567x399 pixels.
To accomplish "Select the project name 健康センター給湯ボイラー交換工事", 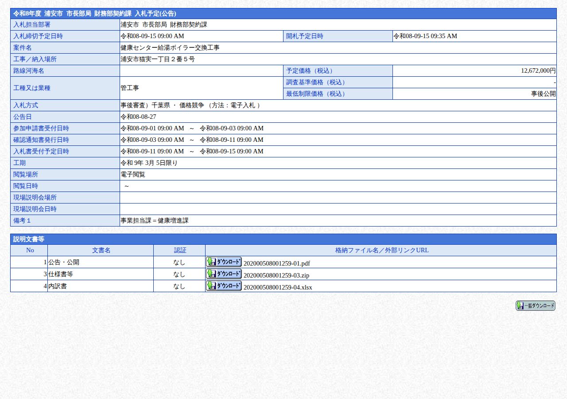I will [x=170, y=47].
